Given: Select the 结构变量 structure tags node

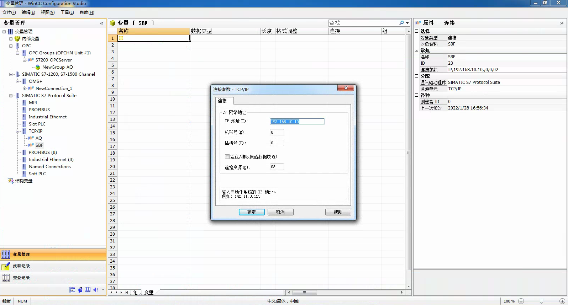Looking at the screenshot, I should pos(23,181).
